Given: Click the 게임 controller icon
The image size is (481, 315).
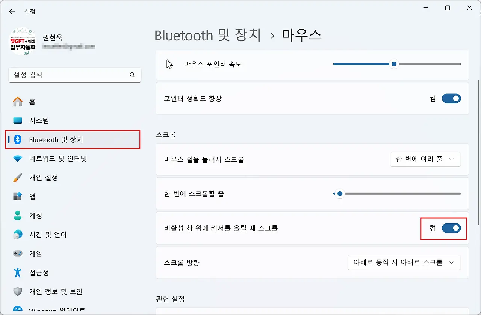Looking at the screenshot, I should pos(18,253).
